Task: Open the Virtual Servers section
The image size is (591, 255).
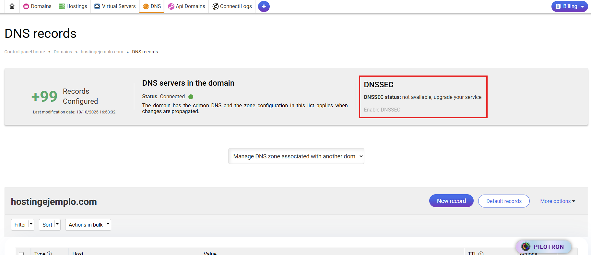Action: 115,6
